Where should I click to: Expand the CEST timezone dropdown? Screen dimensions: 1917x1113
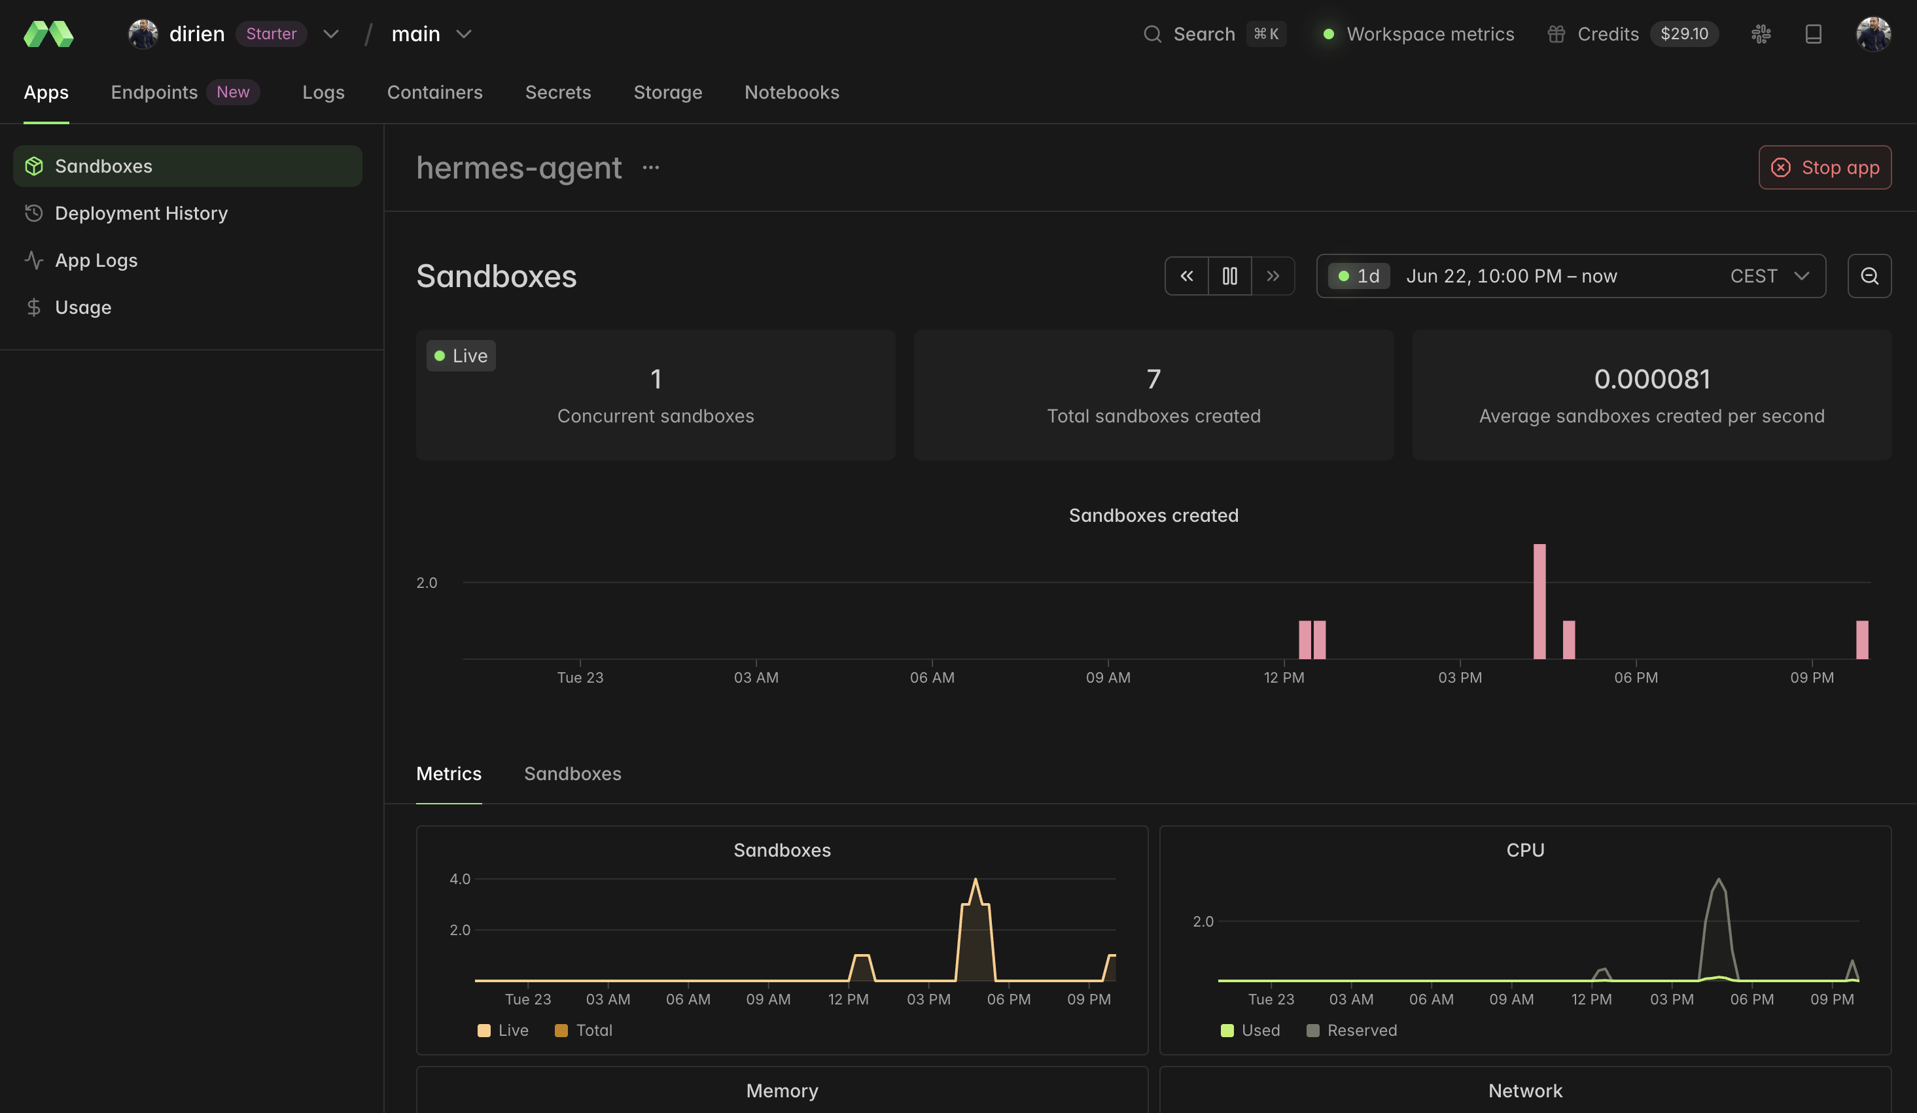click(x=1769, y=276)
